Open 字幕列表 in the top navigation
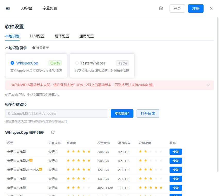Screen dimensions: 219x196 (x=50, y=8)
